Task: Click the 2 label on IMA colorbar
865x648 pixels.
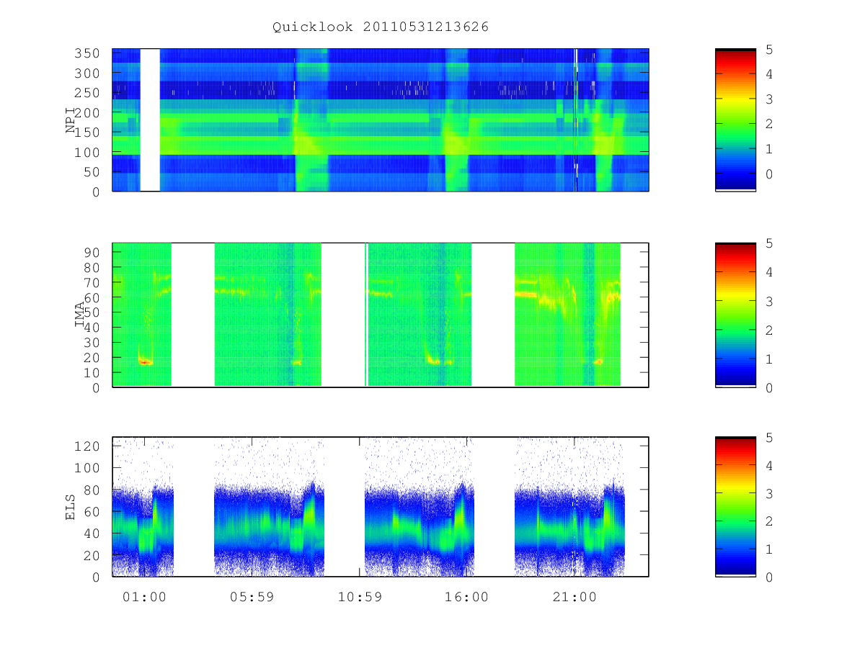Action: pos(770,330)
